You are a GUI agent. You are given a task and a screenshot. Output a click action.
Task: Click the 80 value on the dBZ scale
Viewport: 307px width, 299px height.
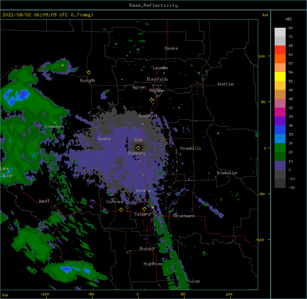click(x=291, y=28)
